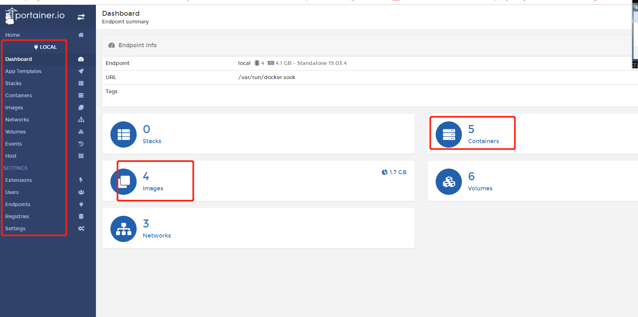The width and height of the screenshot is (638, 317).
Task: Open Users in the sidebar
Action: (x=12, y=192)
